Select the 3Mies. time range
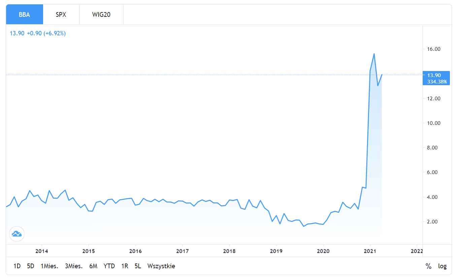The height and width of the screenshot is (278, 460). (74, 266)
